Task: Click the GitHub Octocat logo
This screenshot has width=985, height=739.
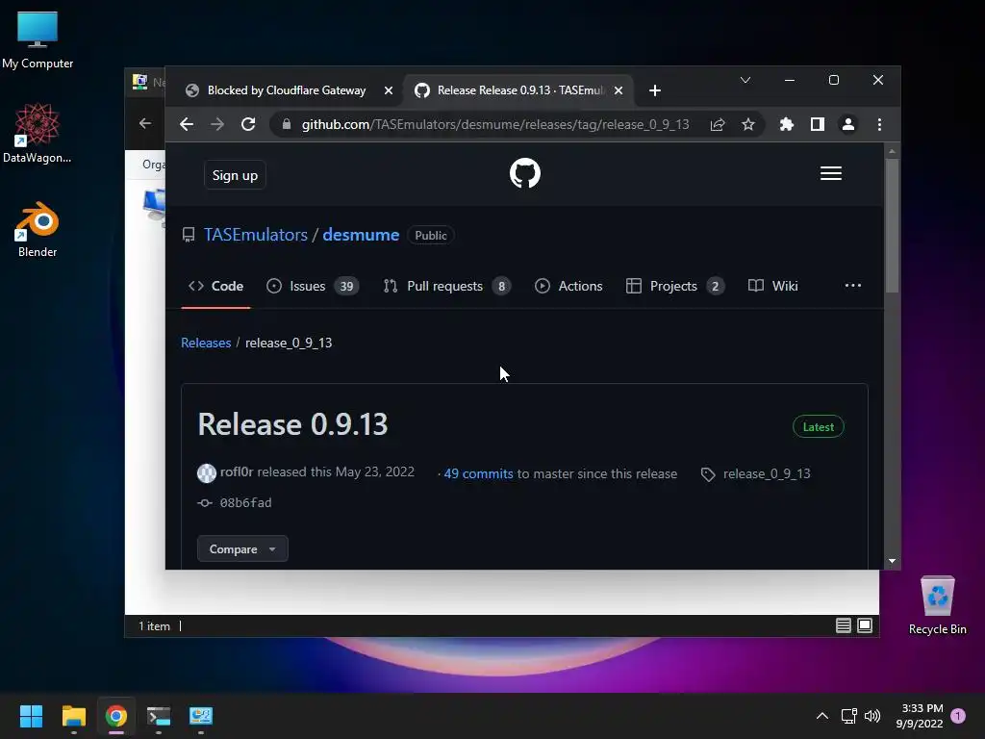Action: click(x=524, y=173)
